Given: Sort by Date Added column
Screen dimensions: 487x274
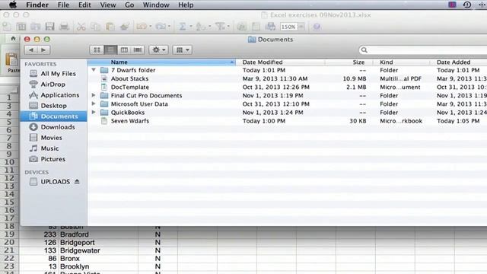Looking at the screenshot, I should [x=459, y=62].
